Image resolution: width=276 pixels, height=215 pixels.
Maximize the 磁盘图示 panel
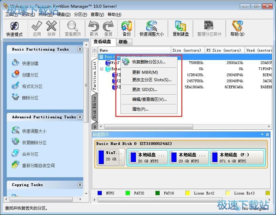pos(267,134)
